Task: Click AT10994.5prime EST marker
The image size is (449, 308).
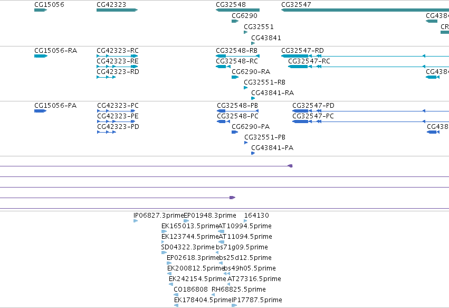Action: pyautogui.click(x=221, y=231)
